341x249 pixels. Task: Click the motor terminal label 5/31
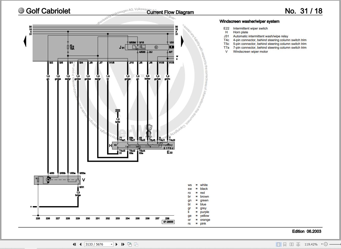point(82,187)
